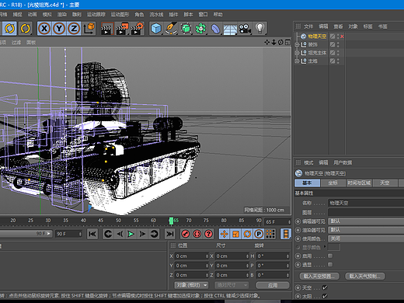Viewport: 404px width, 303px height.
Task: Toggle rotation keying icon
Action: click(247, 234)
